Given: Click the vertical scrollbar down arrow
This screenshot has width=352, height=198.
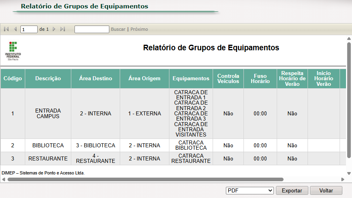Looking at the screenshot, I should click(x=349, y=173).
